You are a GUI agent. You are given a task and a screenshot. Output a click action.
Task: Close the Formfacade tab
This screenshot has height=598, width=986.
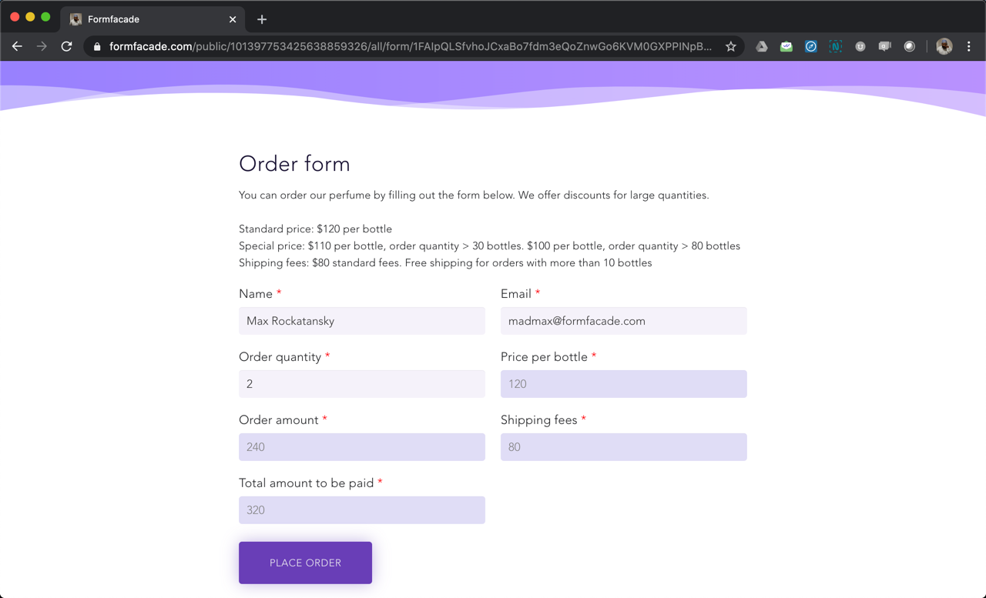pyautogui.click(x=233, y=19)
